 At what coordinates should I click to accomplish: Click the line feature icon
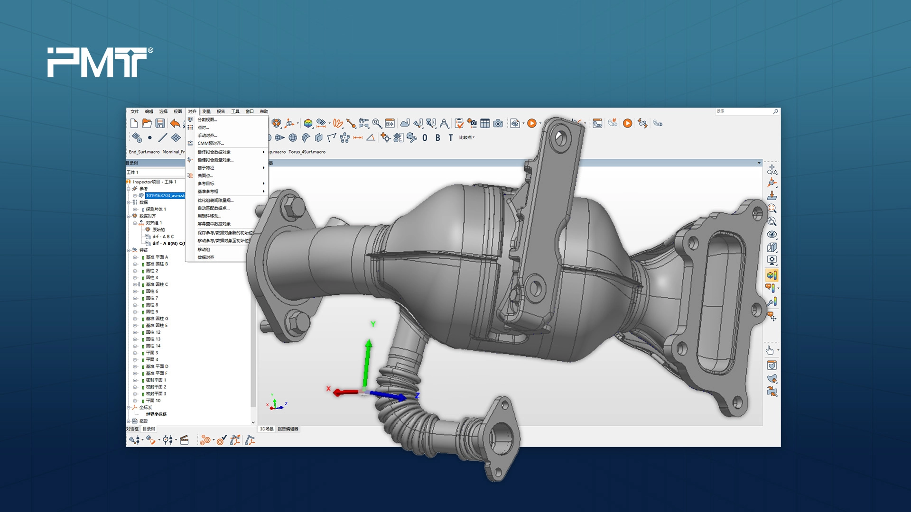pyautogui.click(x=163, y=137)
